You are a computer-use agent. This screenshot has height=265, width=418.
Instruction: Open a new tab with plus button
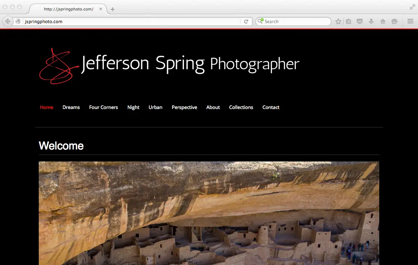[x=113, y=9]
